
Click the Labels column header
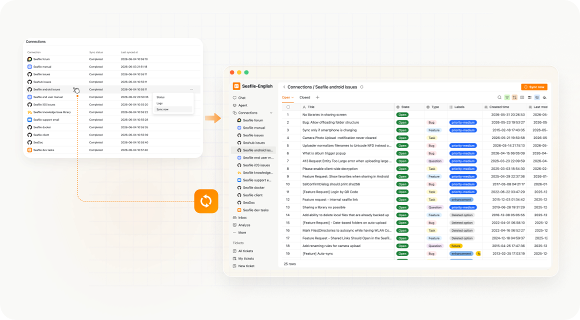click(x=465, y=107)
